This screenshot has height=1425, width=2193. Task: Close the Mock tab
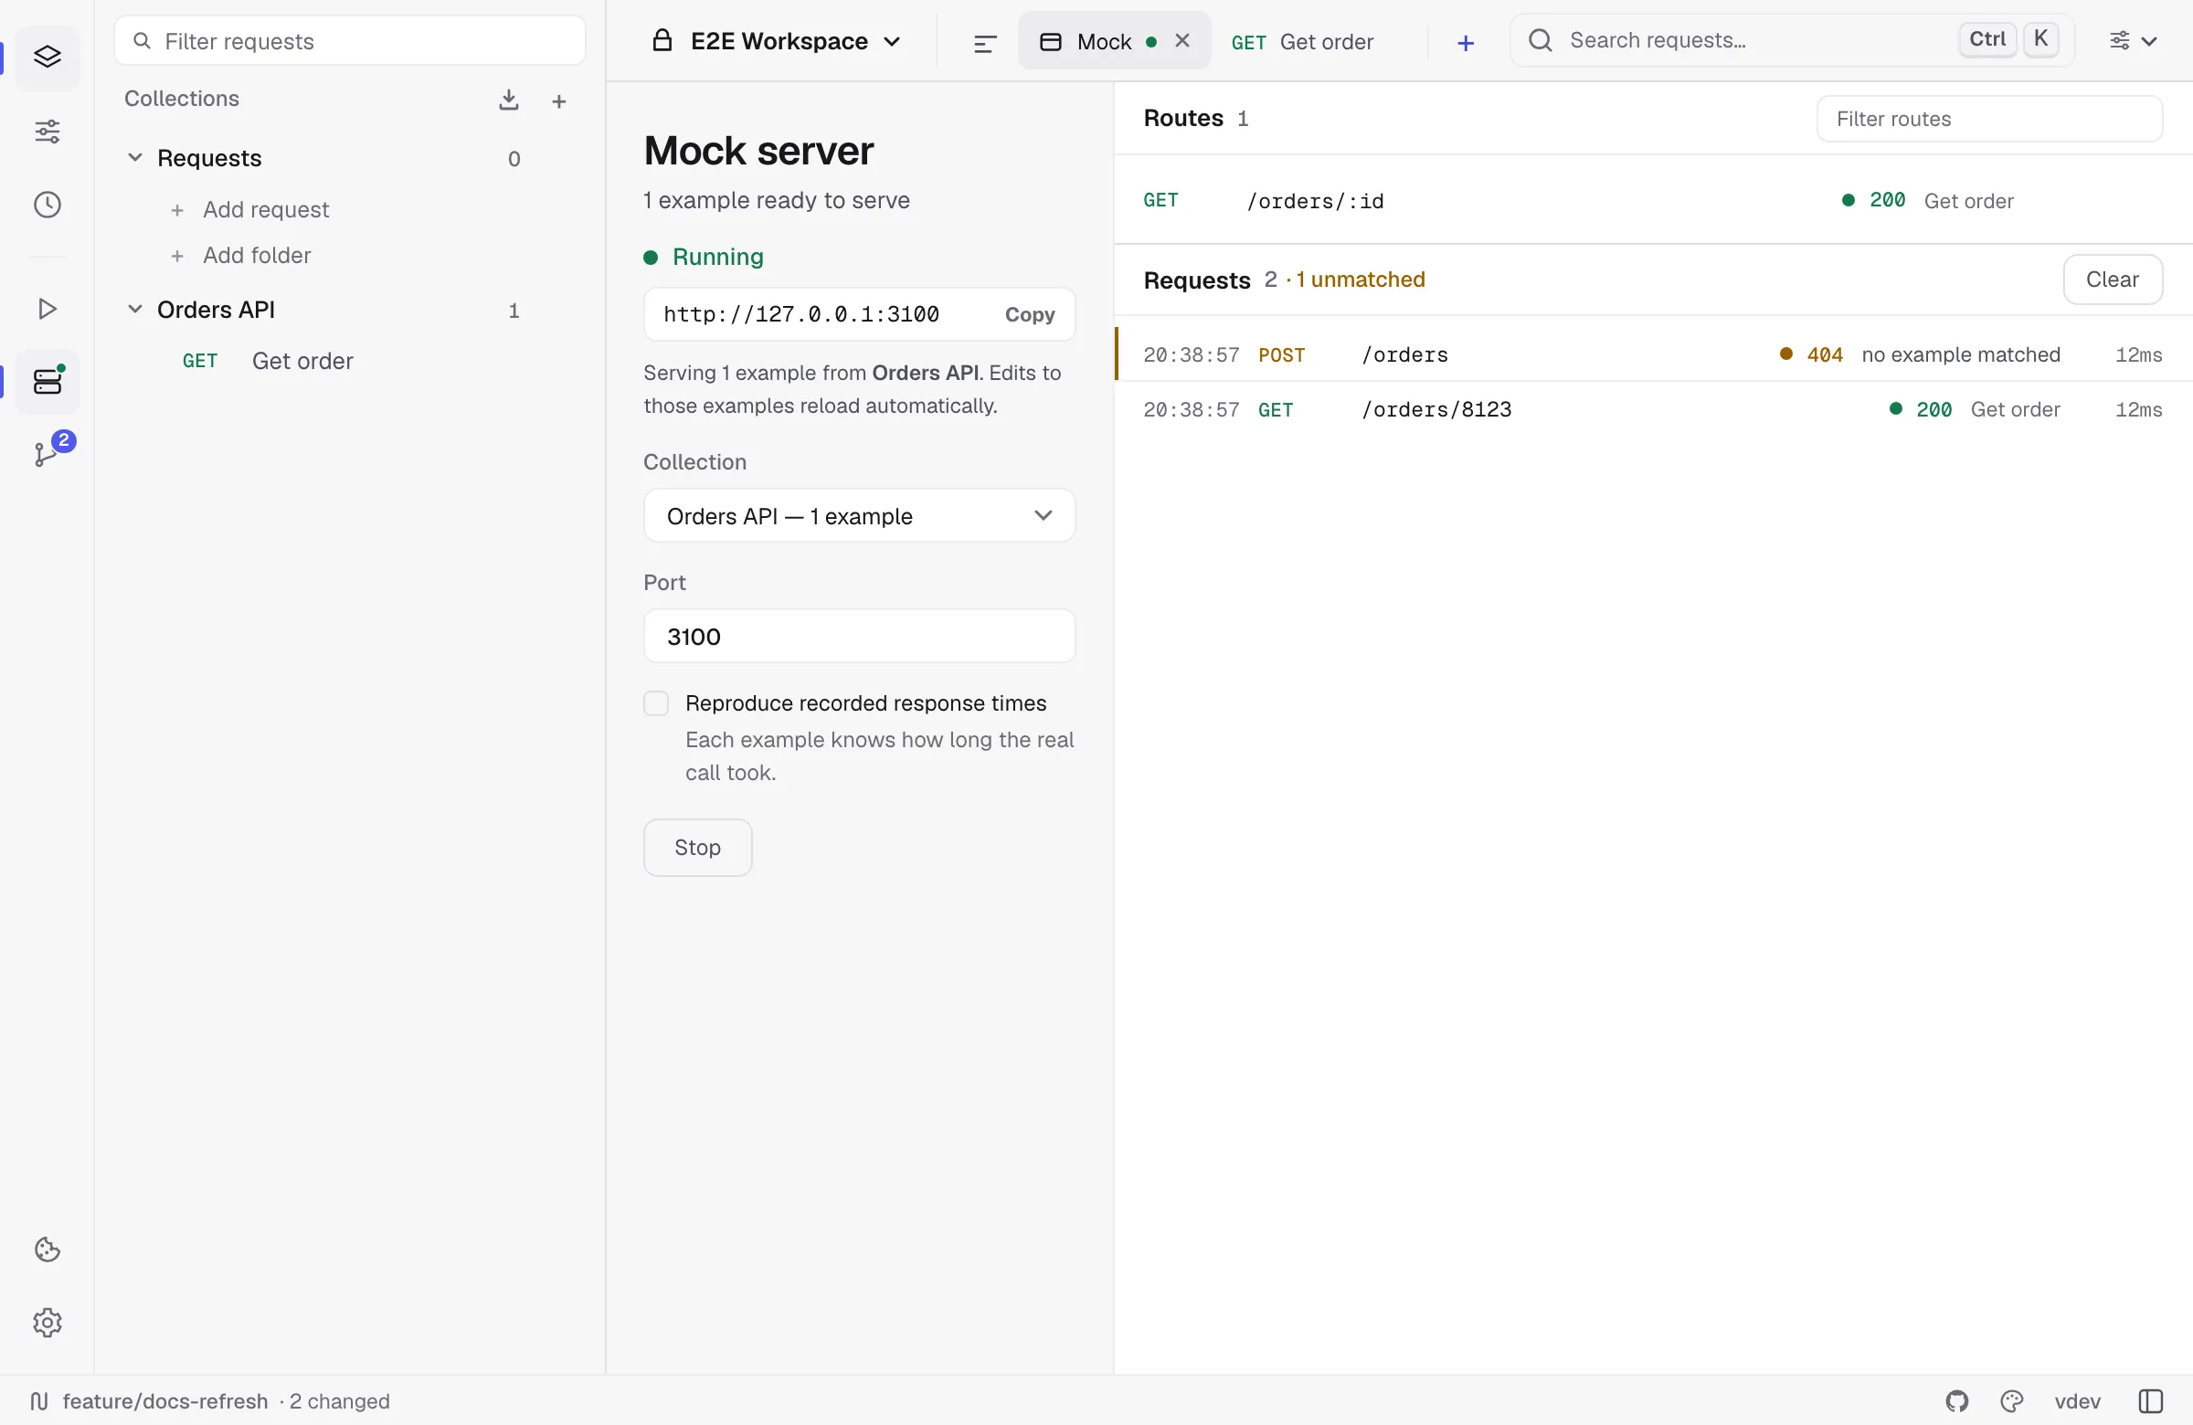pyautogui.click(x=1182, y=40)
